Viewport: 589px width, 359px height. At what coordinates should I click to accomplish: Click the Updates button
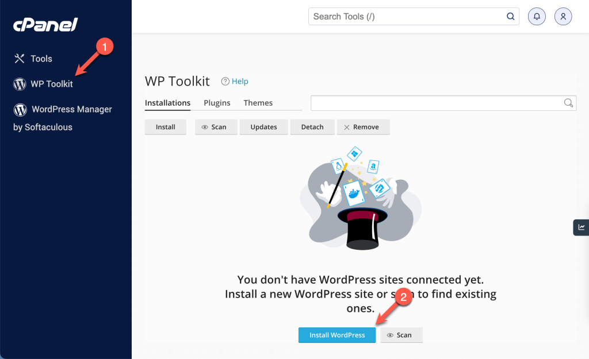263,127
